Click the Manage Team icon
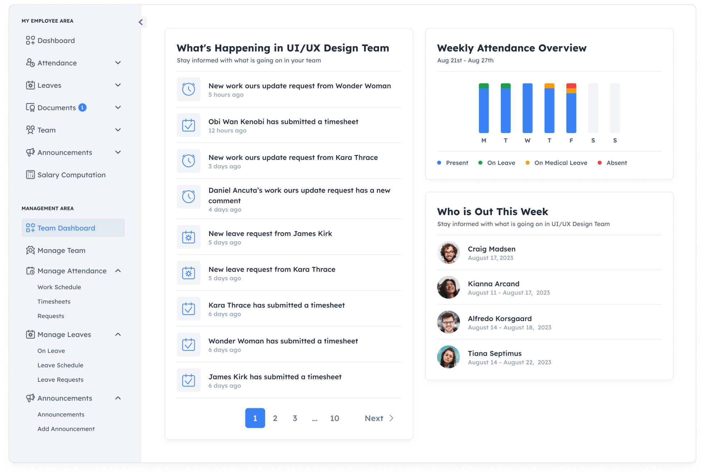The image size is (705, 476). click(30, 251)
